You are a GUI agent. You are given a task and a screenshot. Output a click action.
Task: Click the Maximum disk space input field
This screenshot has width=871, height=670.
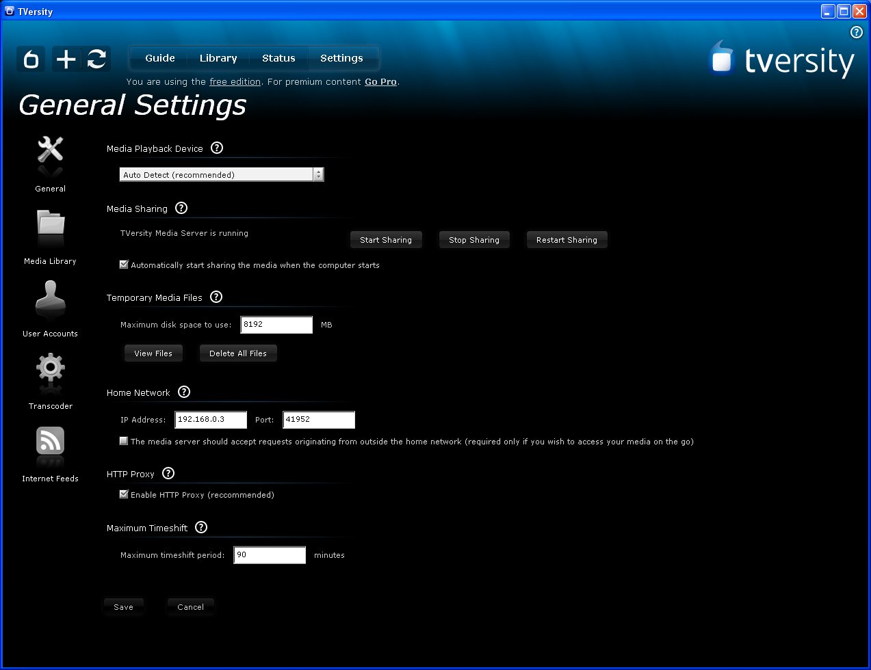pyautogui.click(x=276, y=325)
